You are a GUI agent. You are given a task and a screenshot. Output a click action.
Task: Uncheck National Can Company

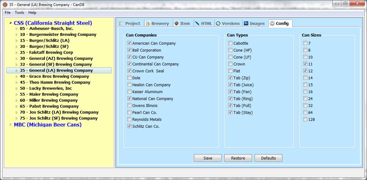(129, 99)
